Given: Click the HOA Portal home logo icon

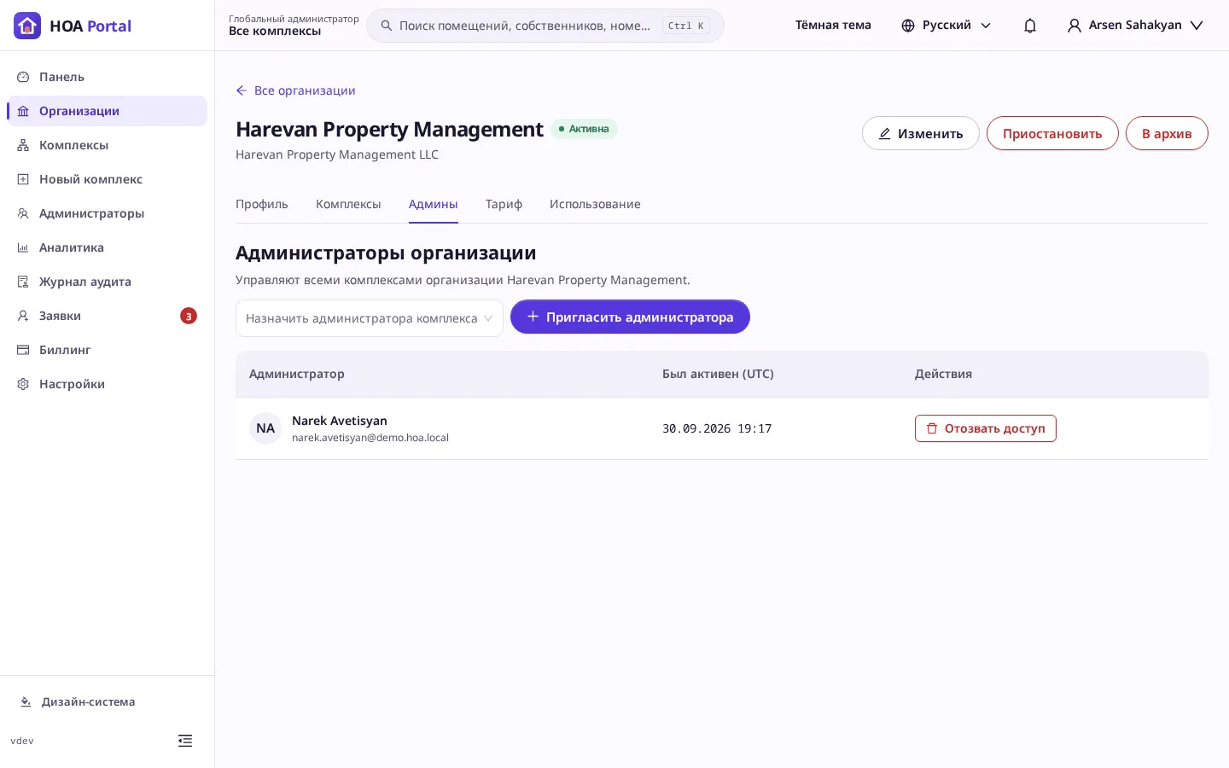Looking at the screenshot, I should (x=27, y=26).
